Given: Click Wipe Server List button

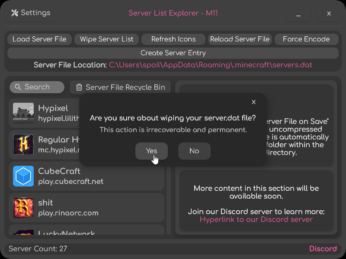Looking at the screenshot, I should pyautogui.click(x=106, y=39).
